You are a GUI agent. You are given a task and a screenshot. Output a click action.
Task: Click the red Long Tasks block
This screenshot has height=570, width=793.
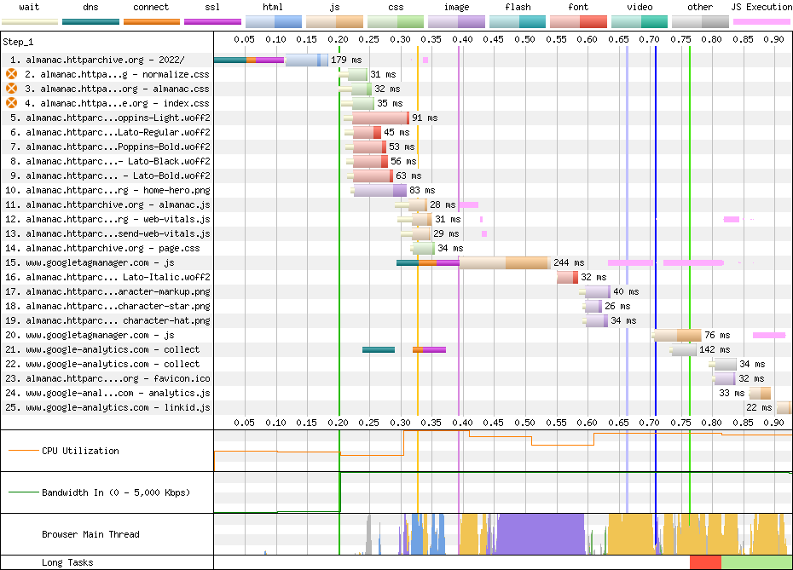[705, 562]
